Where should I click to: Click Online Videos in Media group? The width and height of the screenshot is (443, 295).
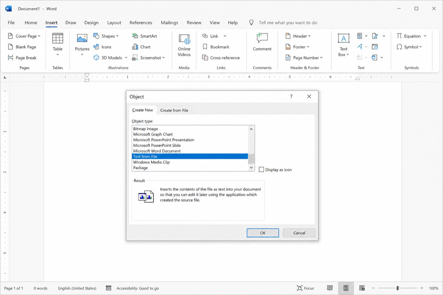click(x=184, y=46)
